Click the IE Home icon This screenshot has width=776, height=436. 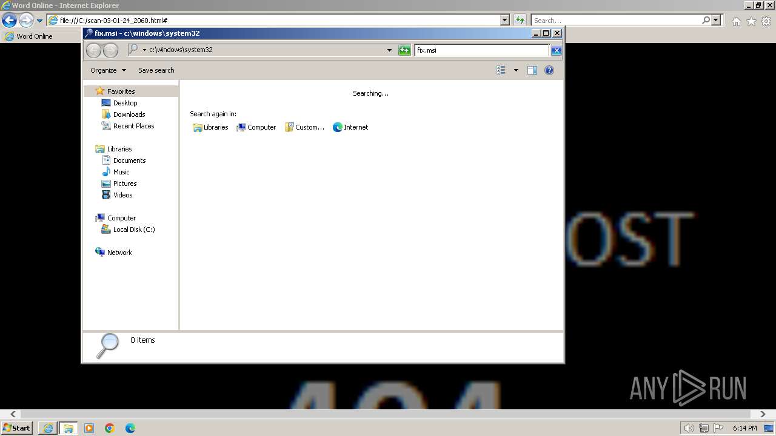click(736, 21)
